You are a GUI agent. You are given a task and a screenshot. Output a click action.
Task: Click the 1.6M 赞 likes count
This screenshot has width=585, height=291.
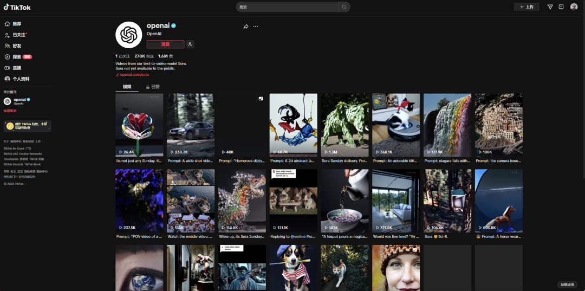pos(165,56)
